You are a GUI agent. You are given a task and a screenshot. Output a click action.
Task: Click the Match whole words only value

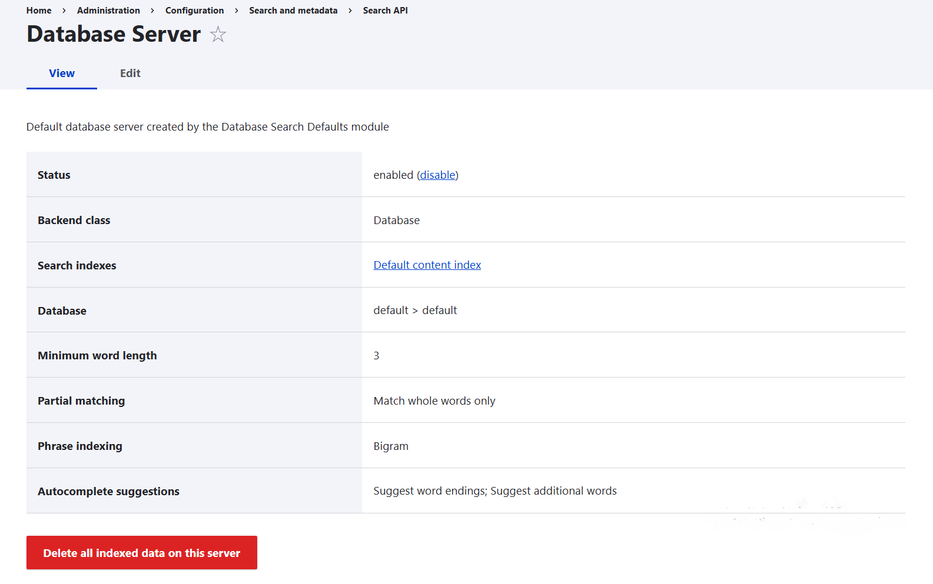click(x=434, y=401)
